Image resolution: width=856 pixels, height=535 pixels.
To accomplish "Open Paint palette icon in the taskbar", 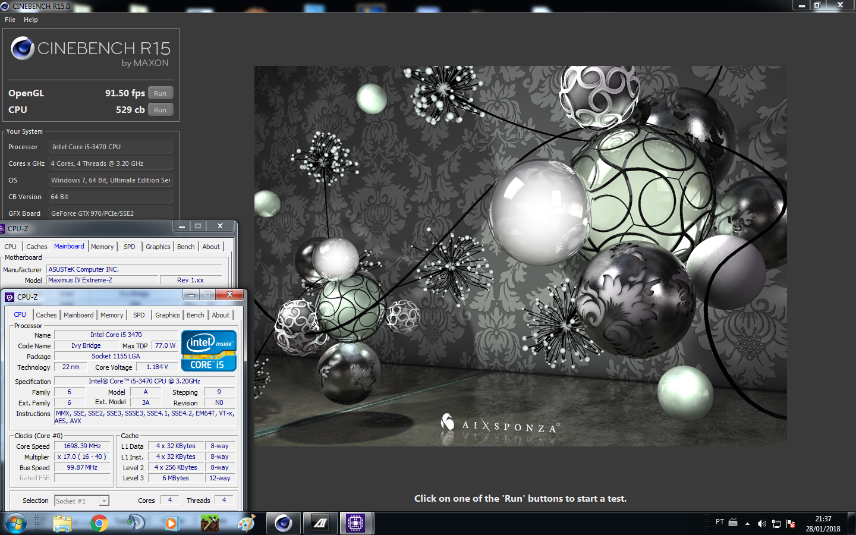I will (246, 524).
